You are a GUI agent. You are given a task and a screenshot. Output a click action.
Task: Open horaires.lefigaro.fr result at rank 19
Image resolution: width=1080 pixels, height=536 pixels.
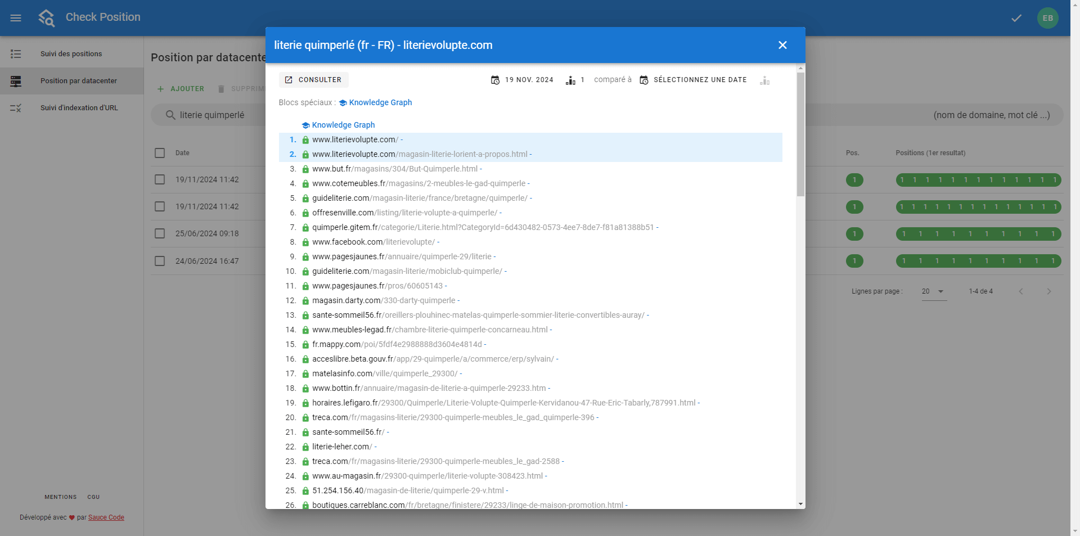504,403
